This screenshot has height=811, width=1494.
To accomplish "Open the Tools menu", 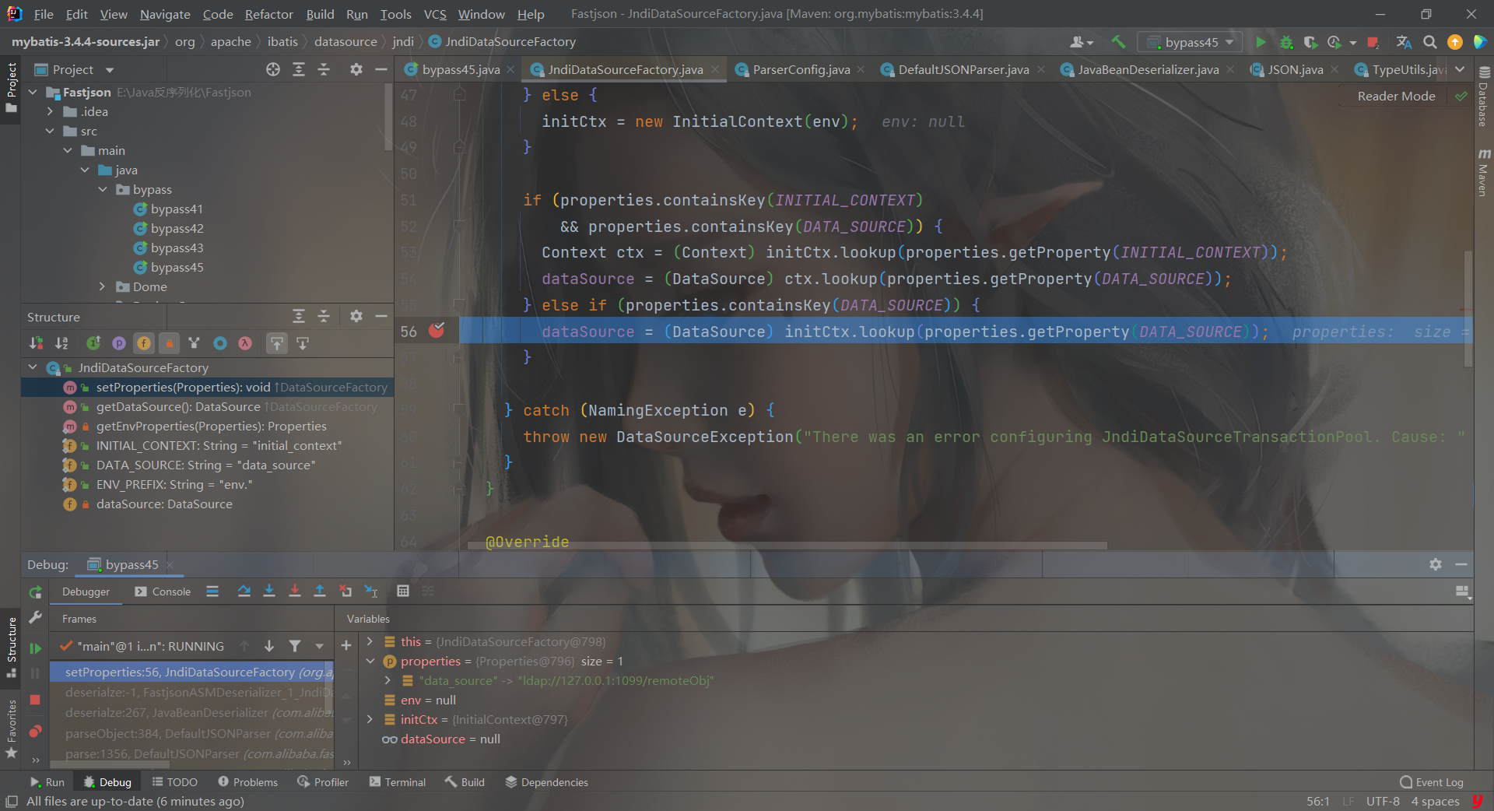I will (395, 14).
